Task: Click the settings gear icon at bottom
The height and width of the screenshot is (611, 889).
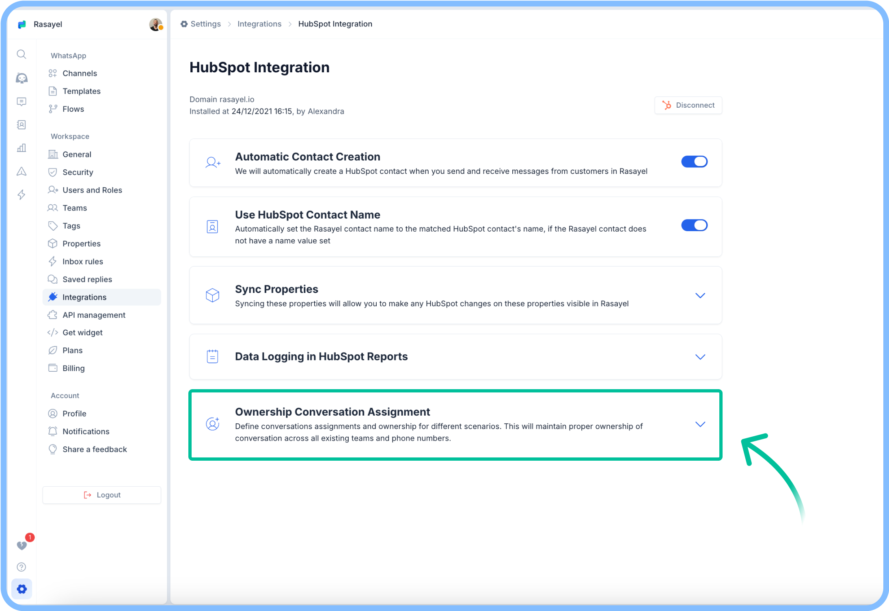Action: coord(22,589)
